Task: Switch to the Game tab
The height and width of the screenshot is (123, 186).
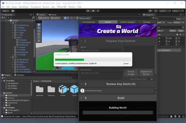Action: tap(53, 15)
